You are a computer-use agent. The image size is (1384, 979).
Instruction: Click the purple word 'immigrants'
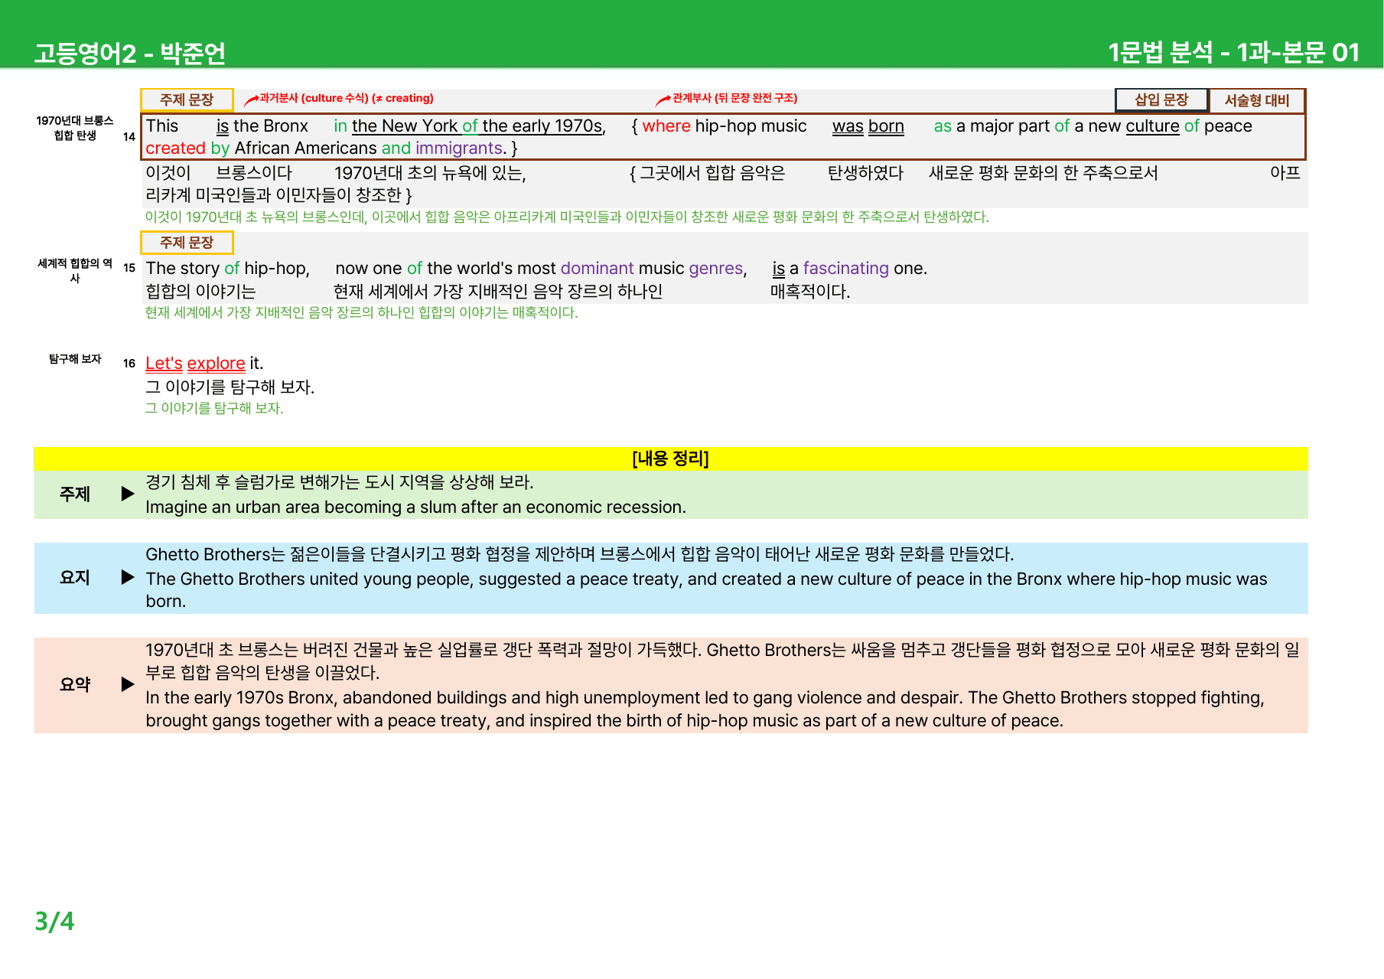tap(459, 148)
